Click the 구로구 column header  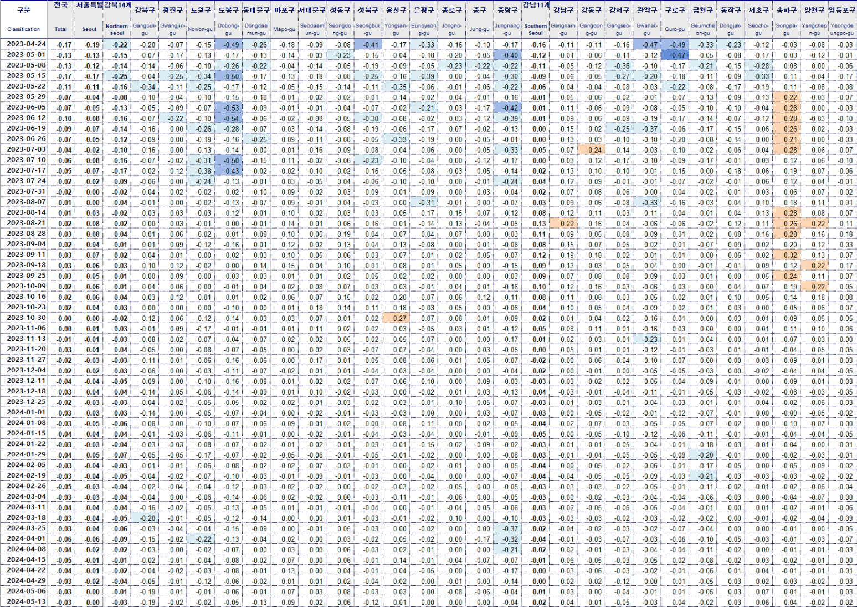pos(675,11)
